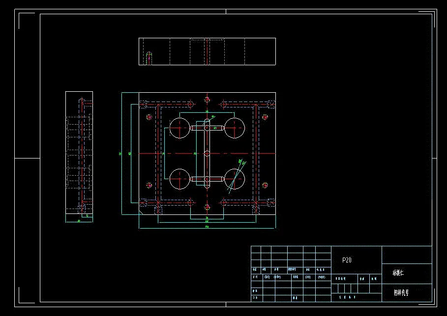Viewport: 447px width, 316px height.
Task: Click the P20 material label
Action: (347, 260)
